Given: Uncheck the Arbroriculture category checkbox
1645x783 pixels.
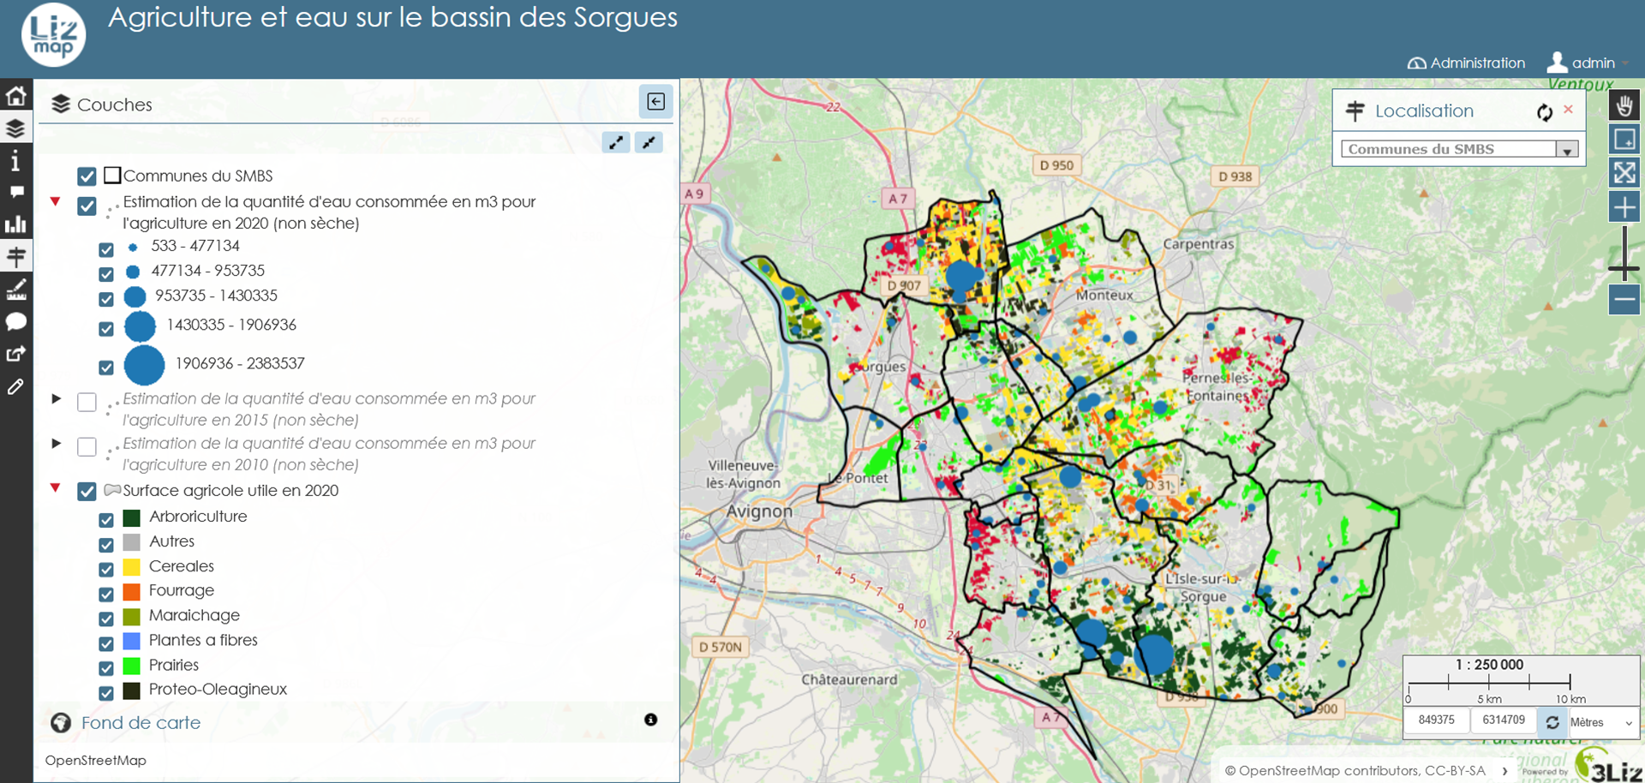Looking at the screenshot, I should pyautogui.click(x=106, y=520).
